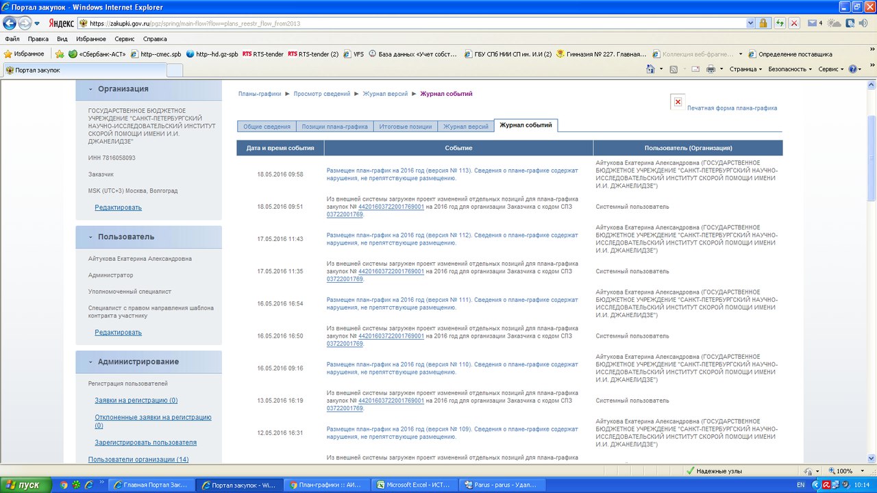
Task: Open the Yandex mail envelope icon
Action: tap(813, 23)
